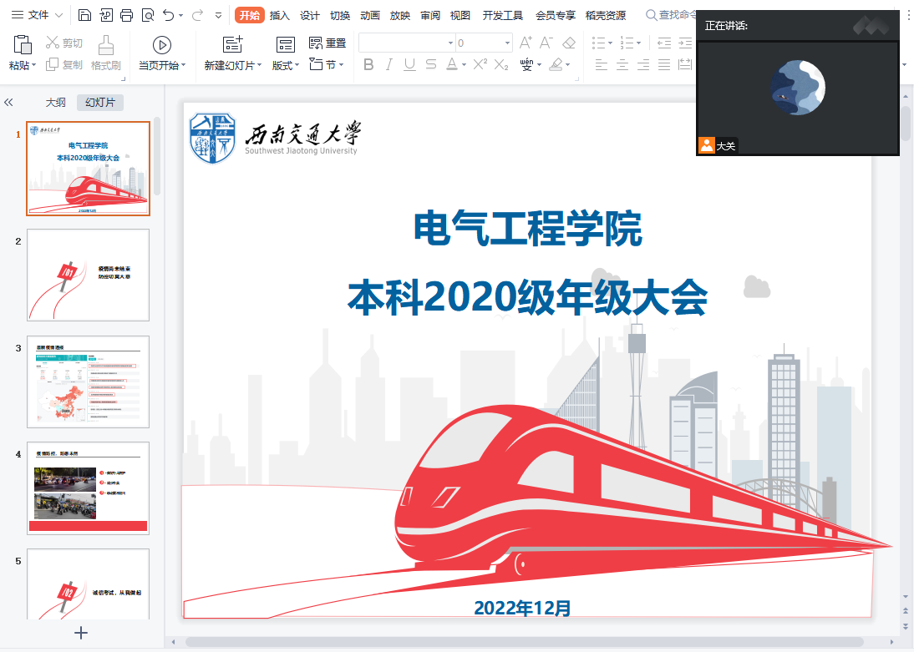Toggle underline formatting

coord(409,64)
